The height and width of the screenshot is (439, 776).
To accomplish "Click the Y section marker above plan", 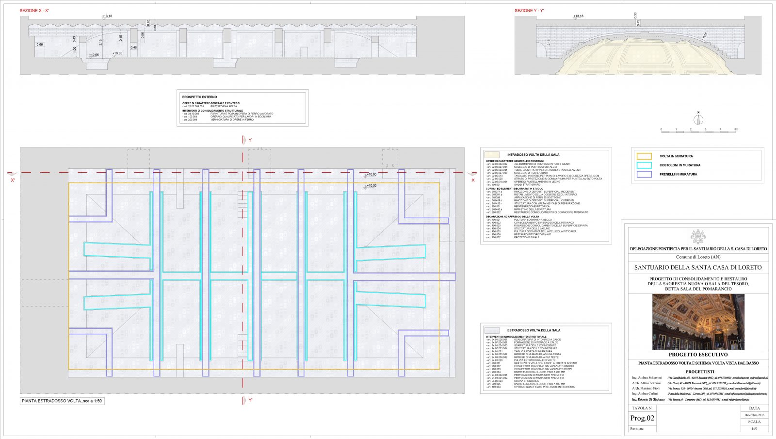I will (x=250, y=140).
